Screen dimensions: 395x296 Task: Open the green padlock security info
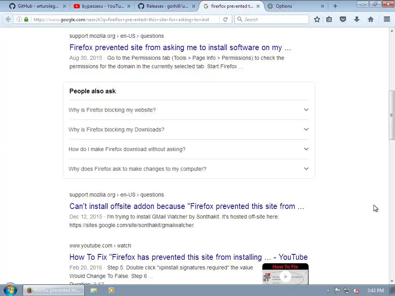coord(26,19)
